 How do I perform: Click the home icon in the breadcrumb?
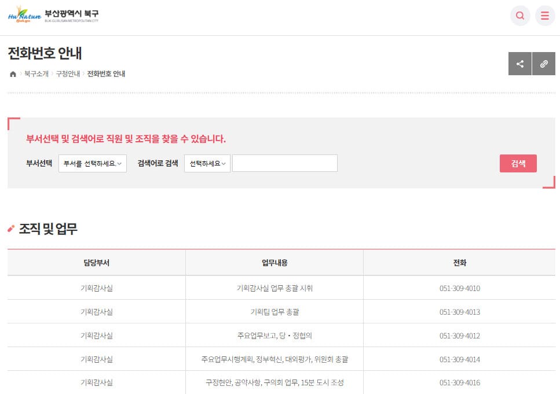point(12,74)
